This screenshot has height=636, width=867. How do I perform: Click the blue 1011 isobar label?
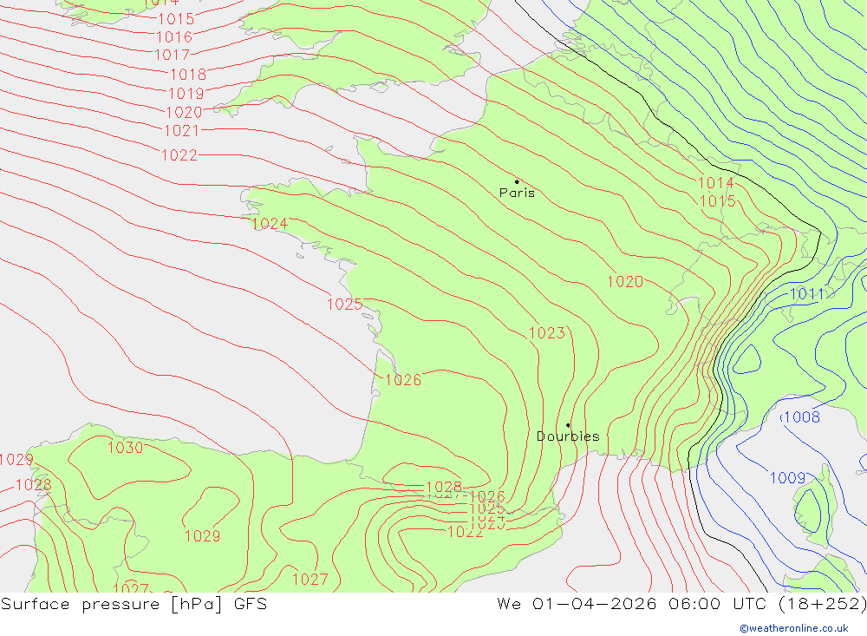[x=807, y=294]
